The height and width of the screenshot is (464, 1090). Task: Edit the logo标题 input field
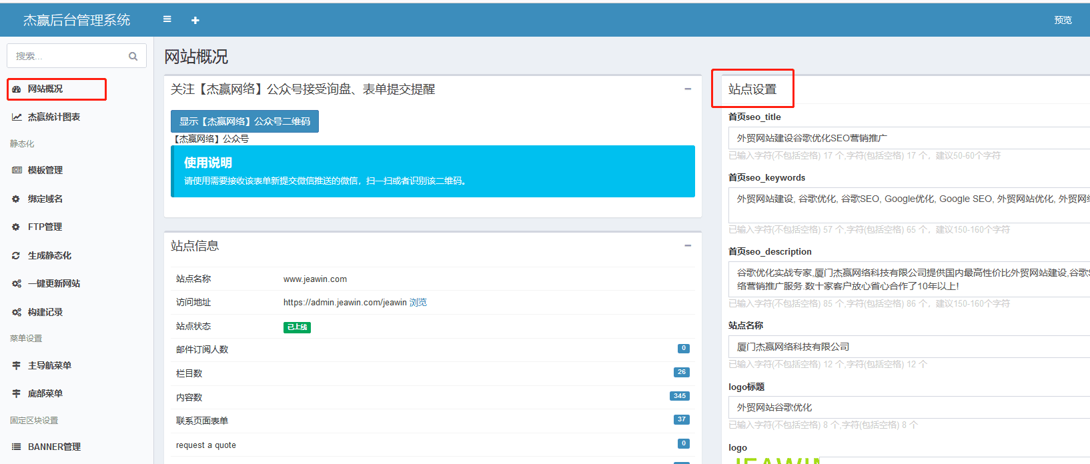click(909, 408)
